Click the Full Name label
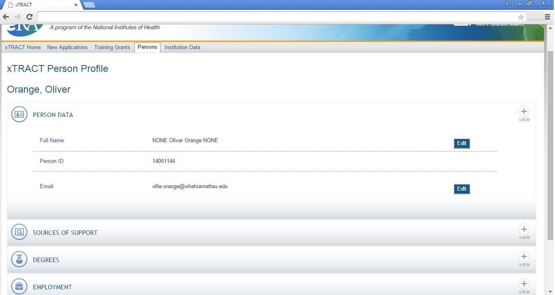The width and height of the screenshot is (555, 295). pos(52,141)
